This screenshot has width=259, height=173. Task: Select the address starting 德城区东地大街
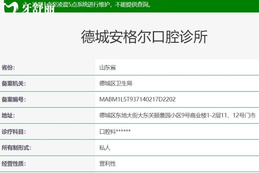(177, 115)
